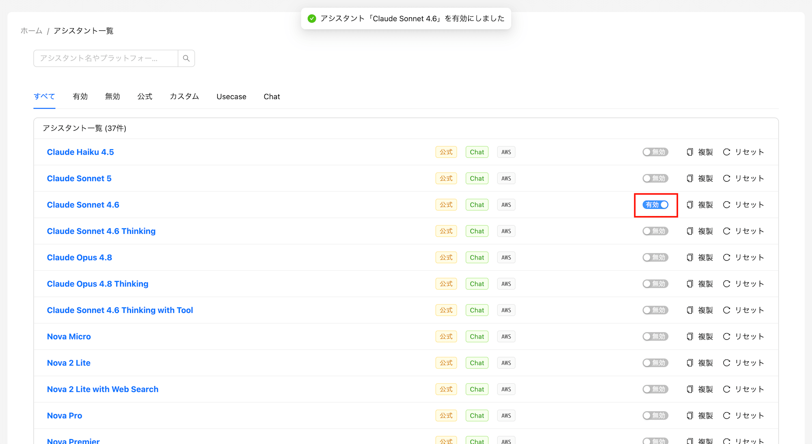This screenshot has width=812, height=444.
Task: Click reset icon for Claude Sonnet 5
Action: 727,178
